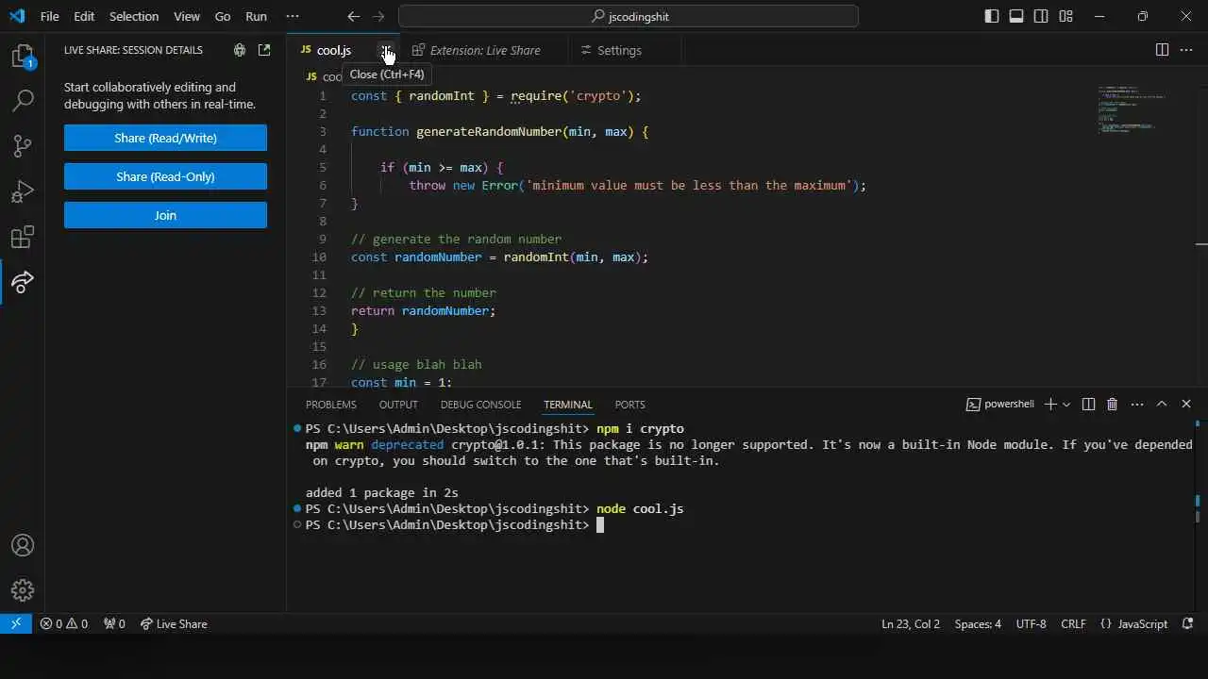The width and height of the screenshot is (1208, 679).
Task: Click code line 6 throw new Error
Action: (x=637, y=185)
